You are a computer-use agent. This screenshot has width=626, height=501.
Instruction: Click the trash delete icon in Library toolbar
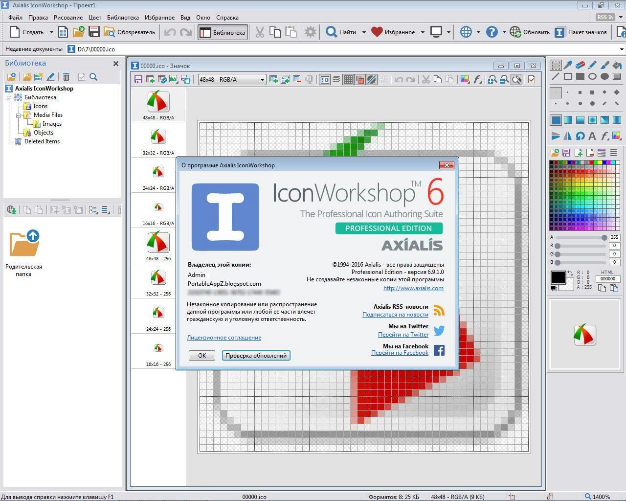click(66, 77)
